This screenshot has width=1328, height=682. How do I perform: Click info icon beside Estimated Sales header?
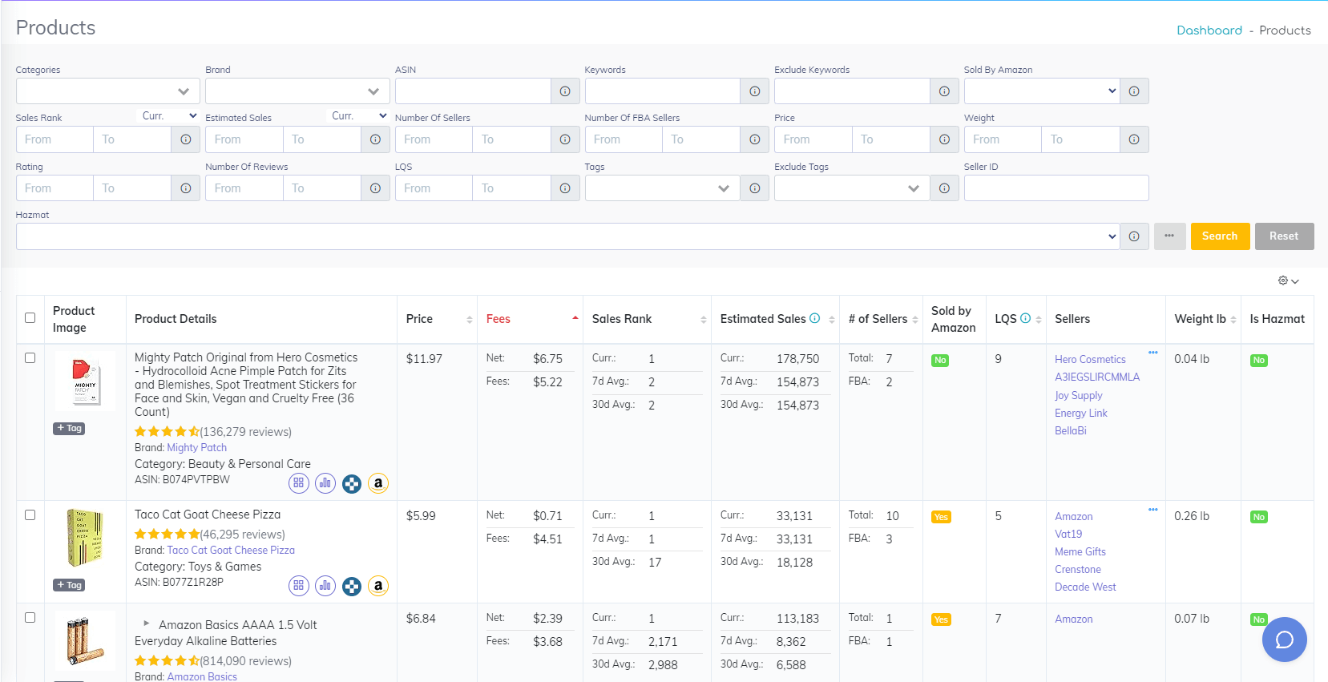click(814, 318)
